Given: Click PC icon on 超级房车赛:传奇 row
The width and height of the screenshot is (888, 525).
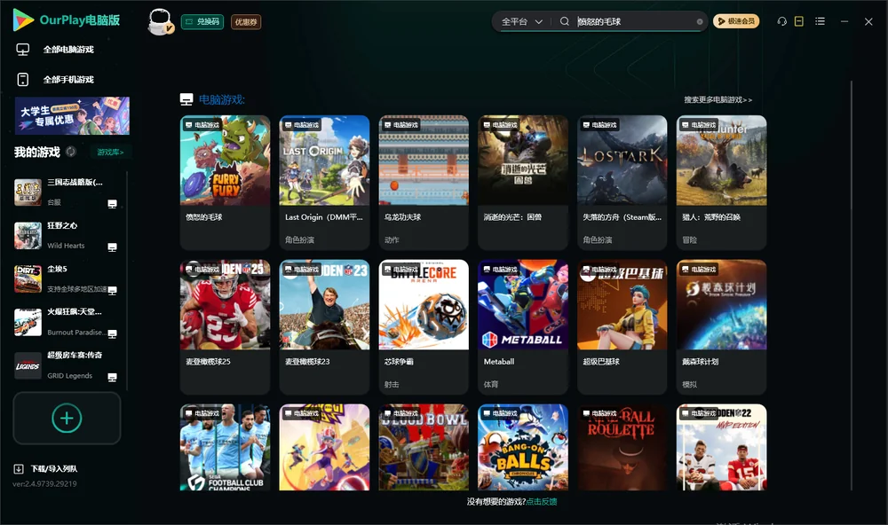Looking at the screenshot, I should coord(112,378).
